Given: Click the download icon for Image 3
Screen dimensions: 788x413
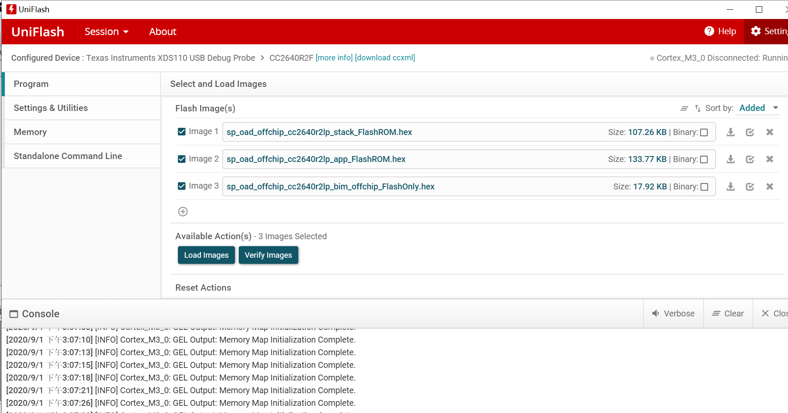Looking at the screenshot, I should click(x=731, y=186).
